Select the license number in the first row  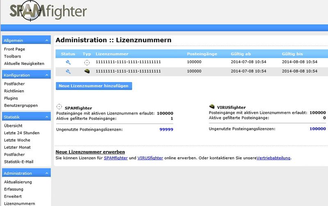[128, 62]
